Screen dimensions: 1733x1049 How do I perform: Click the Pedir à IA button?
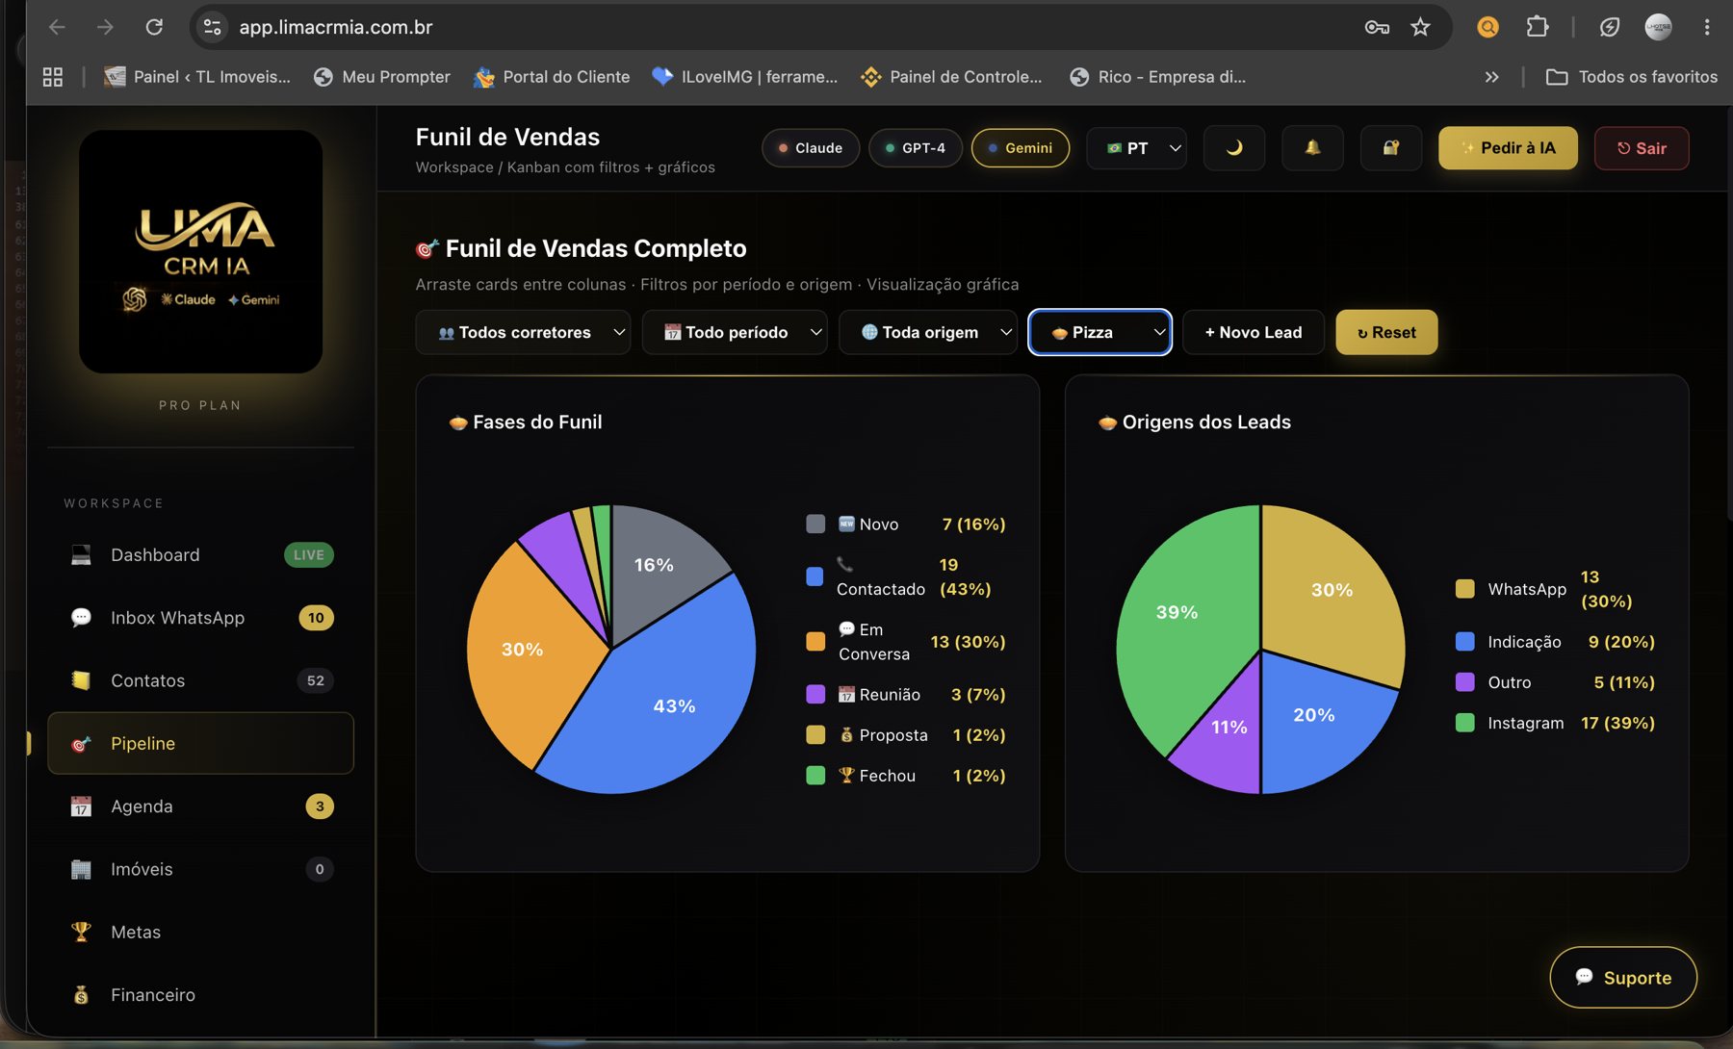click(1508, 148)
